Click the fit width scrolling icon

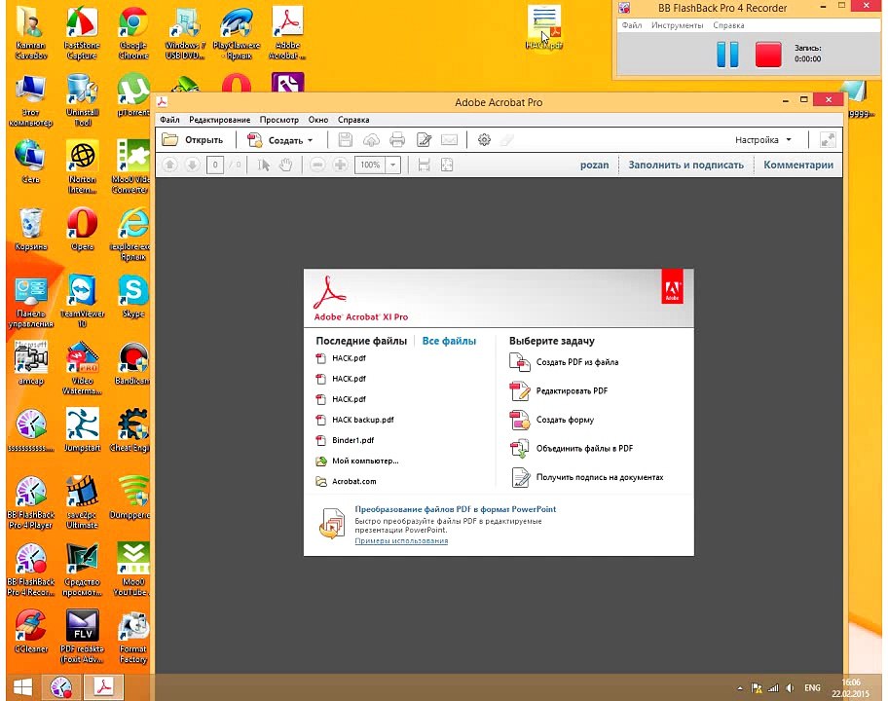(x=424, y=165)
